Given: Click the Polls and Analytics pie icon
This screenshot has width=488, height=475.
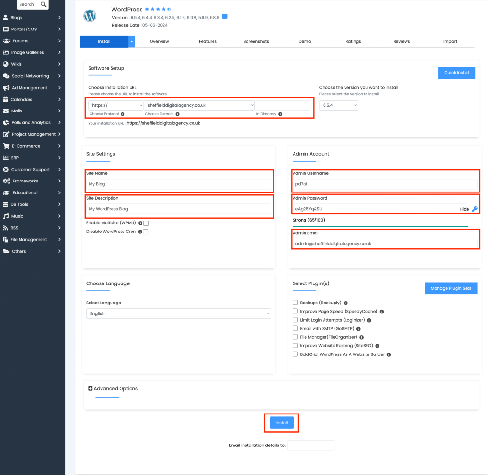Looking at the screenshot, I should (x=6, y=122).
